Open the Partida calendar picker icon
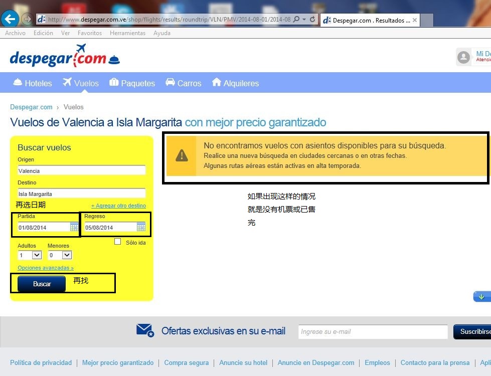 74,227
